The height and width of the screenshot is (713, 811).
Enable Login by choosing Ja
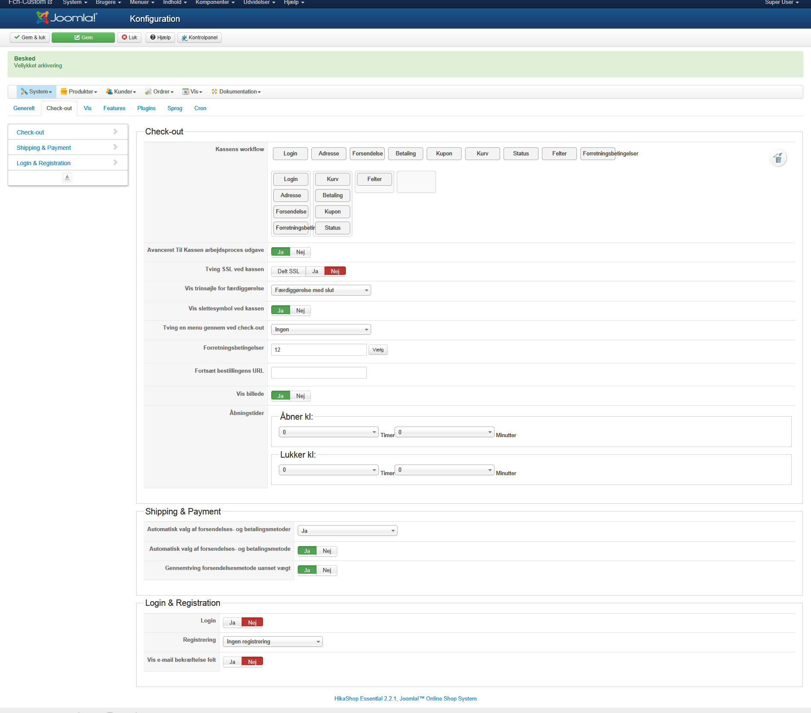point(232,623)
